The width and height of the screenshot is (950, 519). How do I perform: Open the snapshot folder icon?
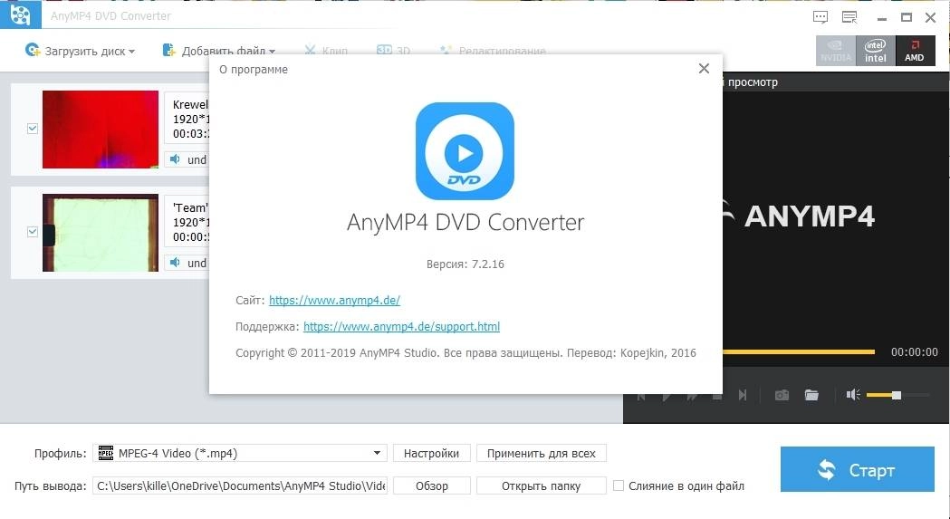point(811,395)
